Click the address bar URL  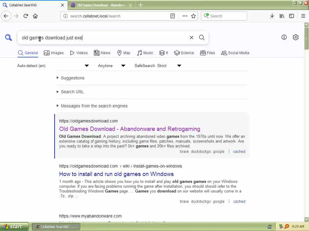tap(95, 16)
